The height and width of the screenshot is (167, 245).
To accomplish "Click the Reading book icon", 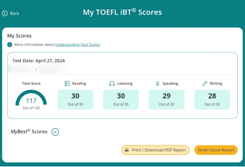I will 67,84.
